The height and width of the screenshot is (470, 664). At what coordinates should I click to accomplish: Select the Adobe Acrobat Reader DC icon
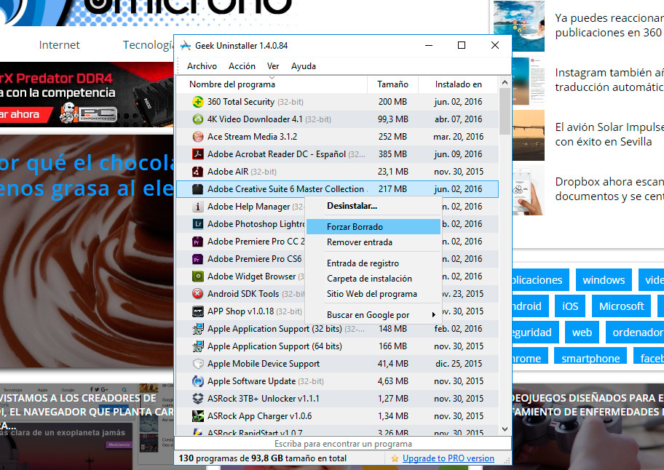coord(197,154)
